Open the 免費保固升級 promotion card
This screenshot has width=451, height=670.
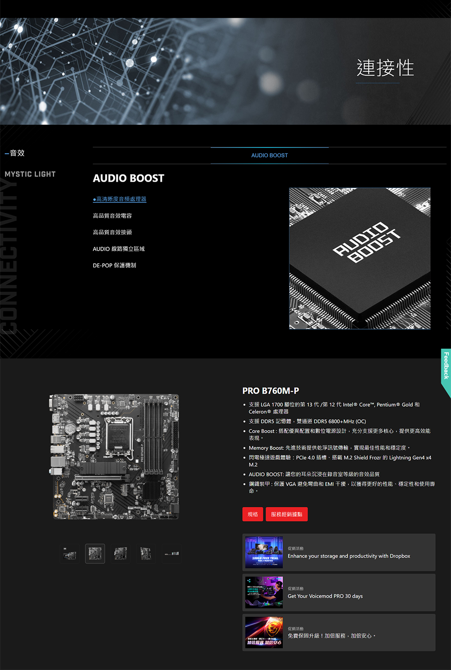[339, 633]
